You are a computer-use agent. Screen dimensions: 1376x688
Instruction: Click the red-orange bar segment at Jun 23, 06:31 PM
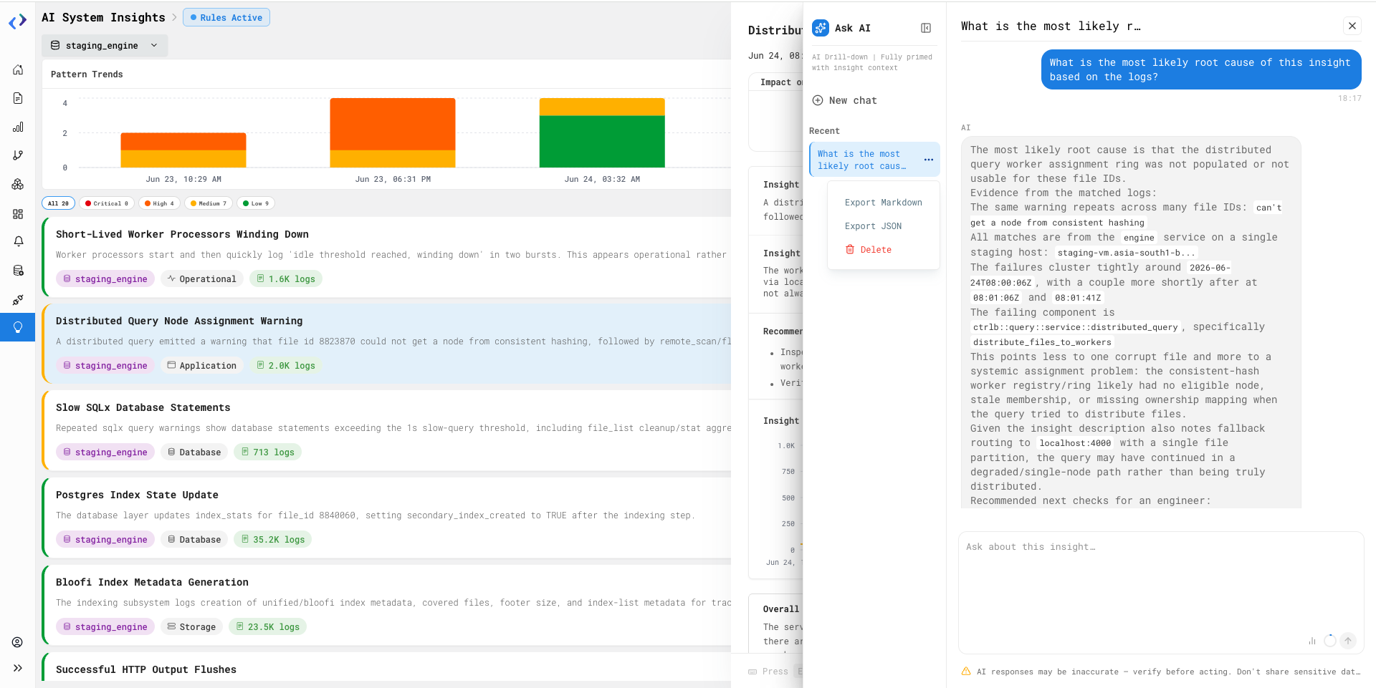pyautogui.click(x=393, y=124)
